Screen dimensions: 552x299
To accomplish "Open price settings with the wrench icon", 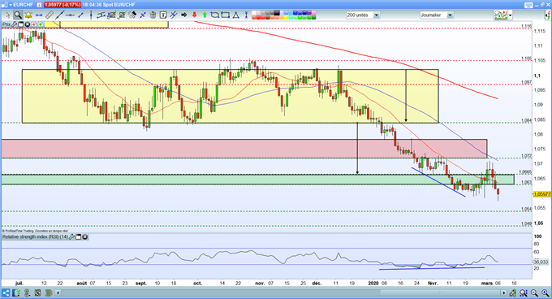I will (14, 24).
